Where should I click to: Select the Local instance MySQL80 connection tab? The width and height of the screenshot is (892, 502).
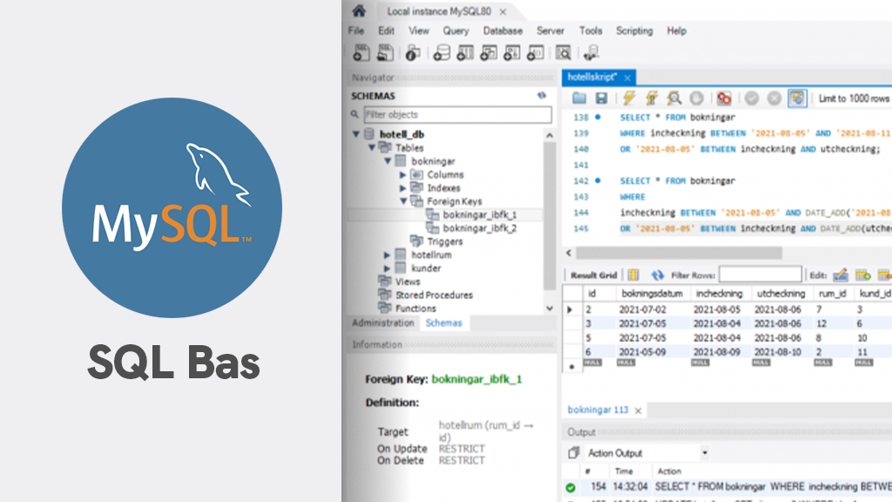pyautogui.click(x=439, y=10)
